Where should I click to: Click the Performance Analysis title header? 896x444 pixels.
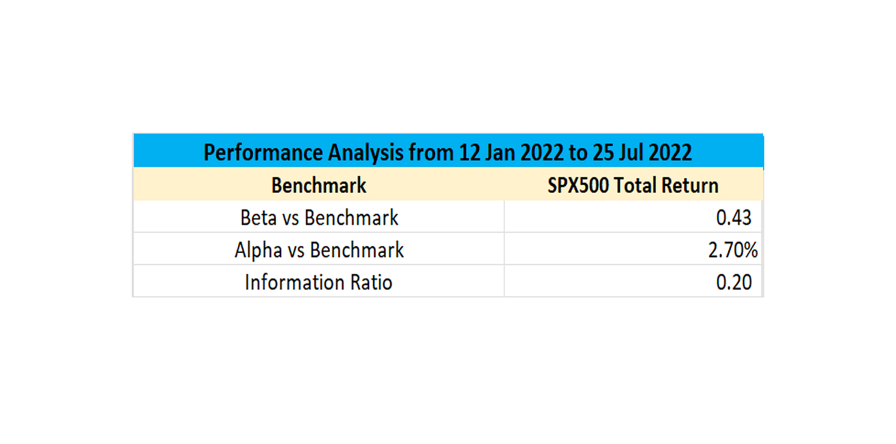[448, 152]
